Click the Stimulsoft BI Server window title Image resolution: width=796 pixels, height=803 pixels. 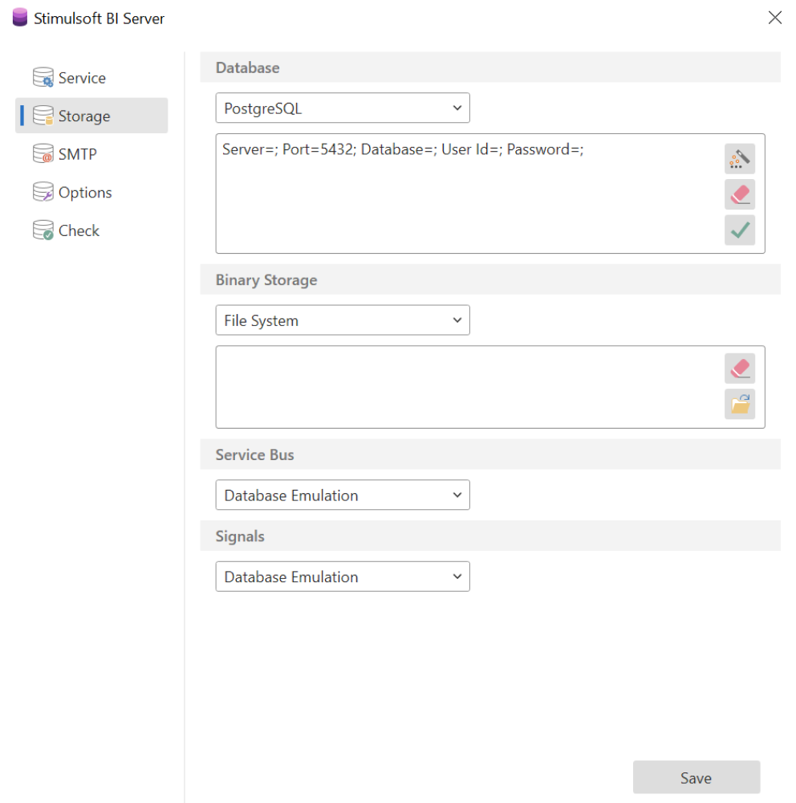pyautogui.click(x=99, y=18)
